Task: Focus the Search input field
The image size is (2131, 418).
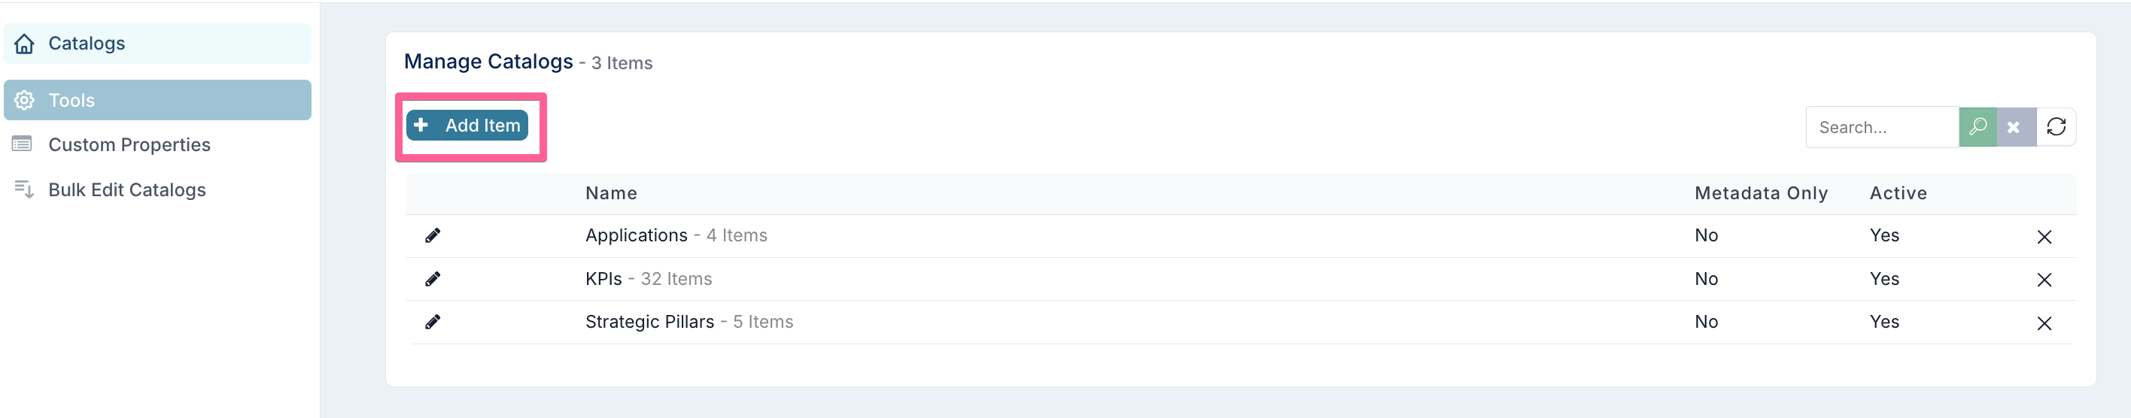Action: tap(1882, 127)
